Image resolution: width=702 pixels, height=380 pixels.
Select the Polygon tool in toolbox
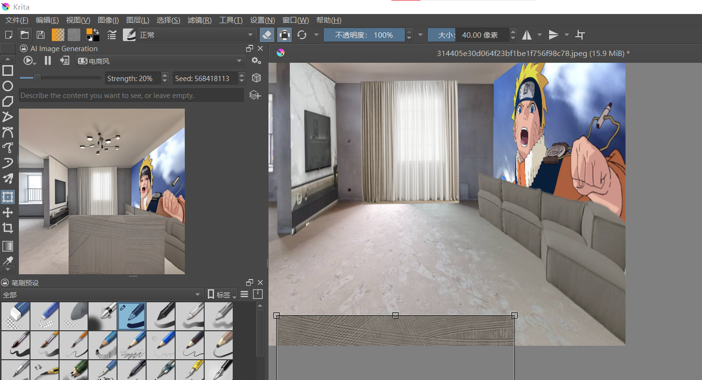(x=8, y=101)
